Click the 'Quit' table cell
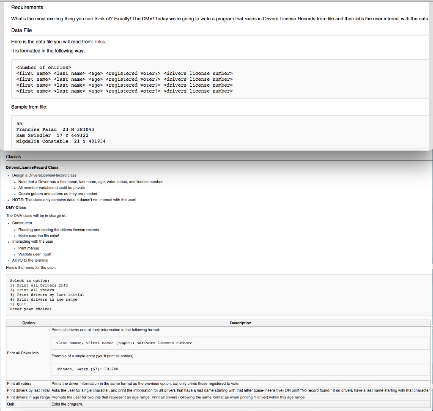The height and width of the screenshot is (411, 433). [x=28, y=404]
